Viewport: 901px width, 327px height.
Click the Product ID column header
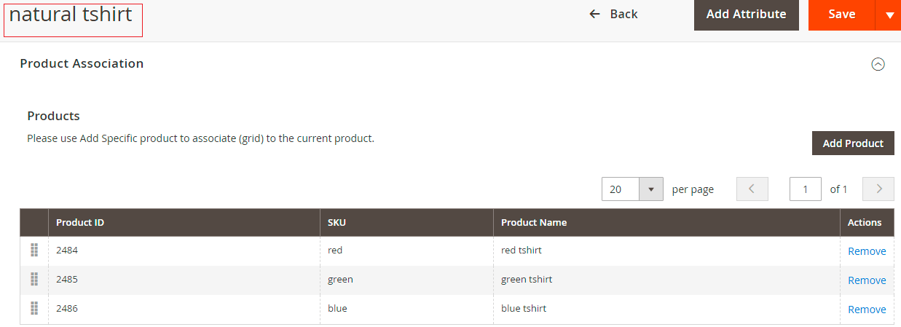click(x=80, y=223)
